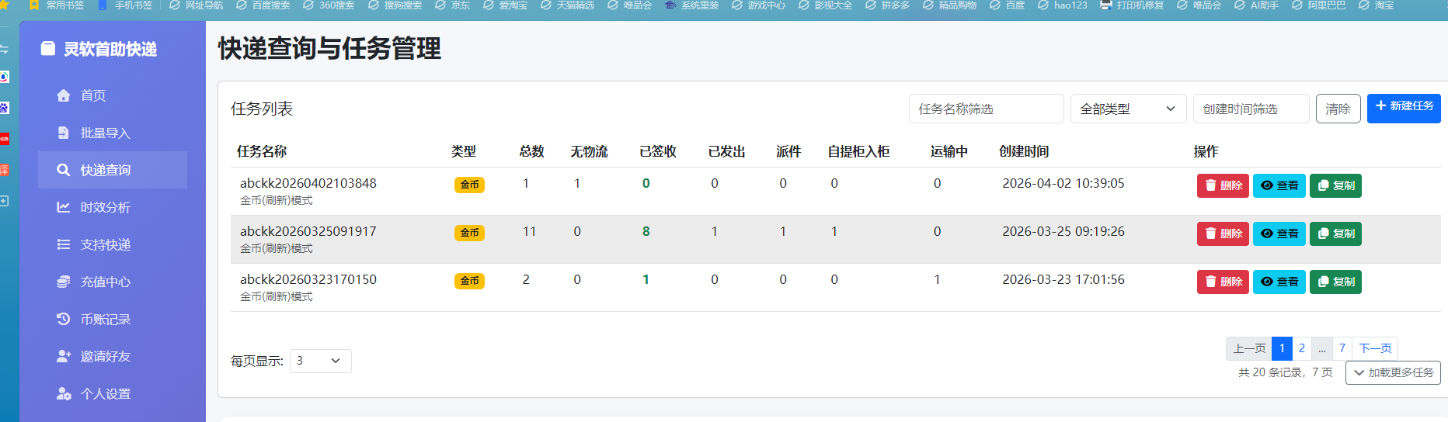View task abckk20260325091917 via the 查看 eye button
Viewport: 1448px width, 422px height.
1279,233
